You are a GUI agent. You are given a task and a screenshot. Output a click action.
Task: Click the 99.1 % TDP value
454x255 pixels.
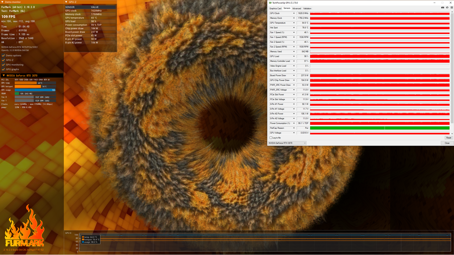point(303,123)
